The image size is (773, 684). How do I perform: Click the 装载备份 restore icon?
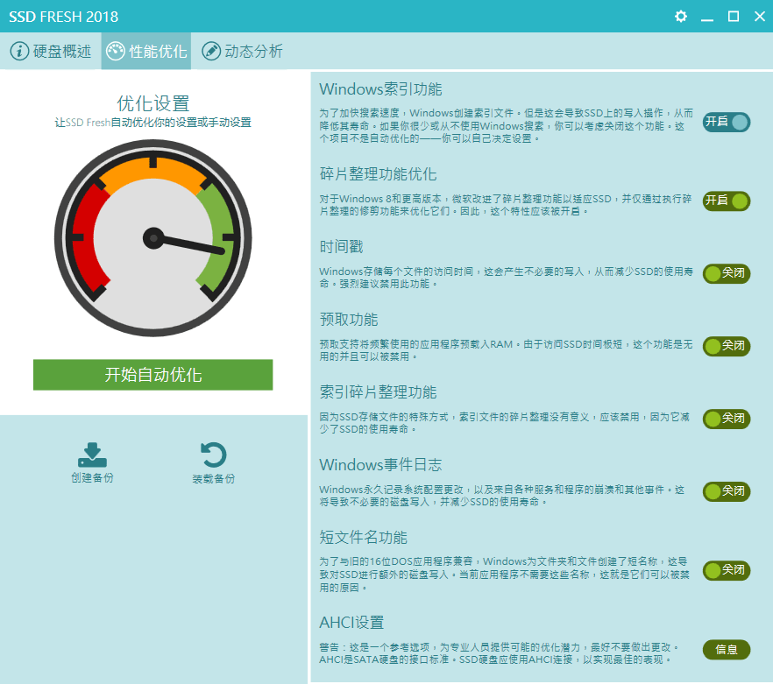pos(214,455)
